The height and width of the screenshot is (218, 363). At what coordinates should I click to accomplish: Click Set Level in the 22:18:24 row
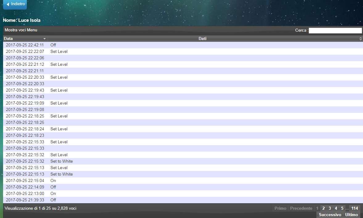(59, 129)
